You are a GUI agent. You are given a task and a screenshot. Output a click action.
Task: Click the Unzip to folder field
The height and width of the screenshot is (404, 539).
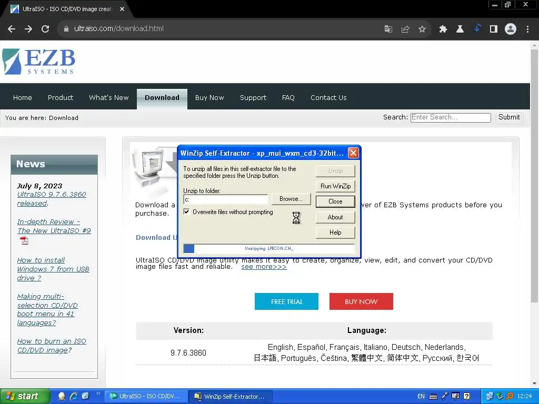(x=225, y=199)
